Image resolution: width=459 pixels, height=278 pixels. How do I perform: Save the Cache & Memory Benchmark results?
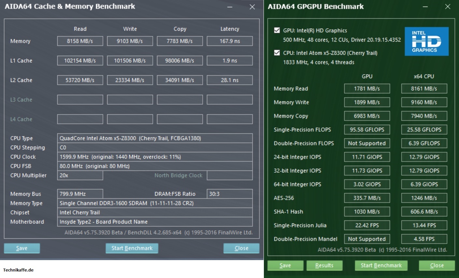[22, 248]
